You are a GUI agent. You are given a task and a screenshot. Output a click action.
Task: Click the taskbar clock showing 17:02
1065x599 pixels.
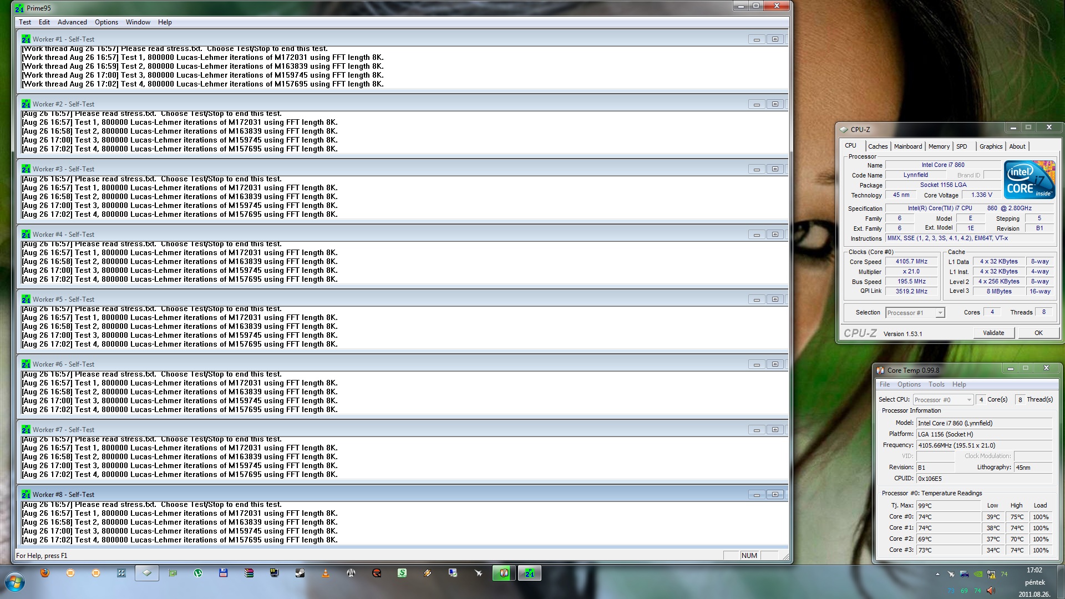coord(1034,570)
